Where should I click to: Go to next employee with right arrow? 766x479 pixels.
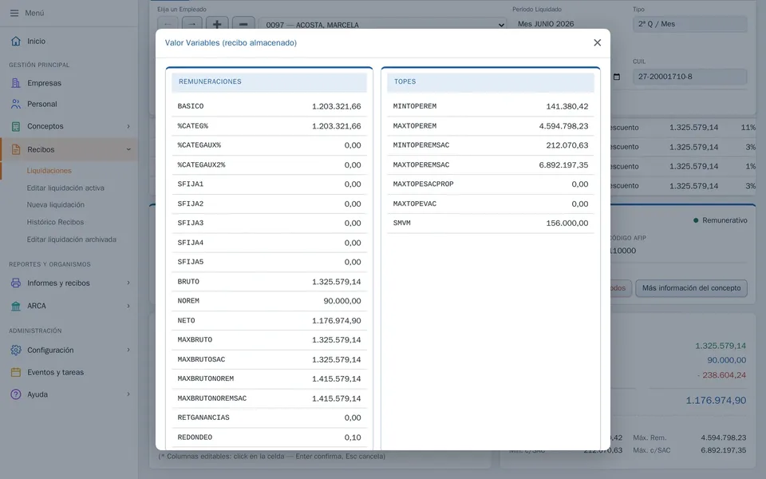click(x=192, y=24)
